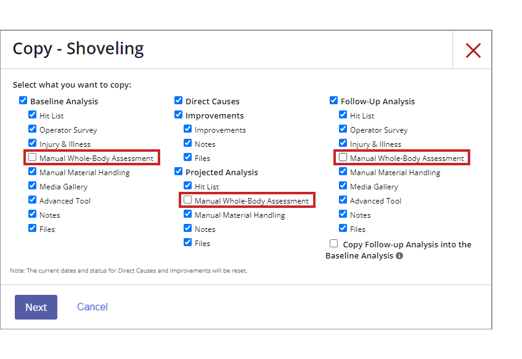This screenshot has width=522, height=359.
Task: Check Manual Whole-Body Assessment under Follow-Up Analysis
Action: coord(343,157)
